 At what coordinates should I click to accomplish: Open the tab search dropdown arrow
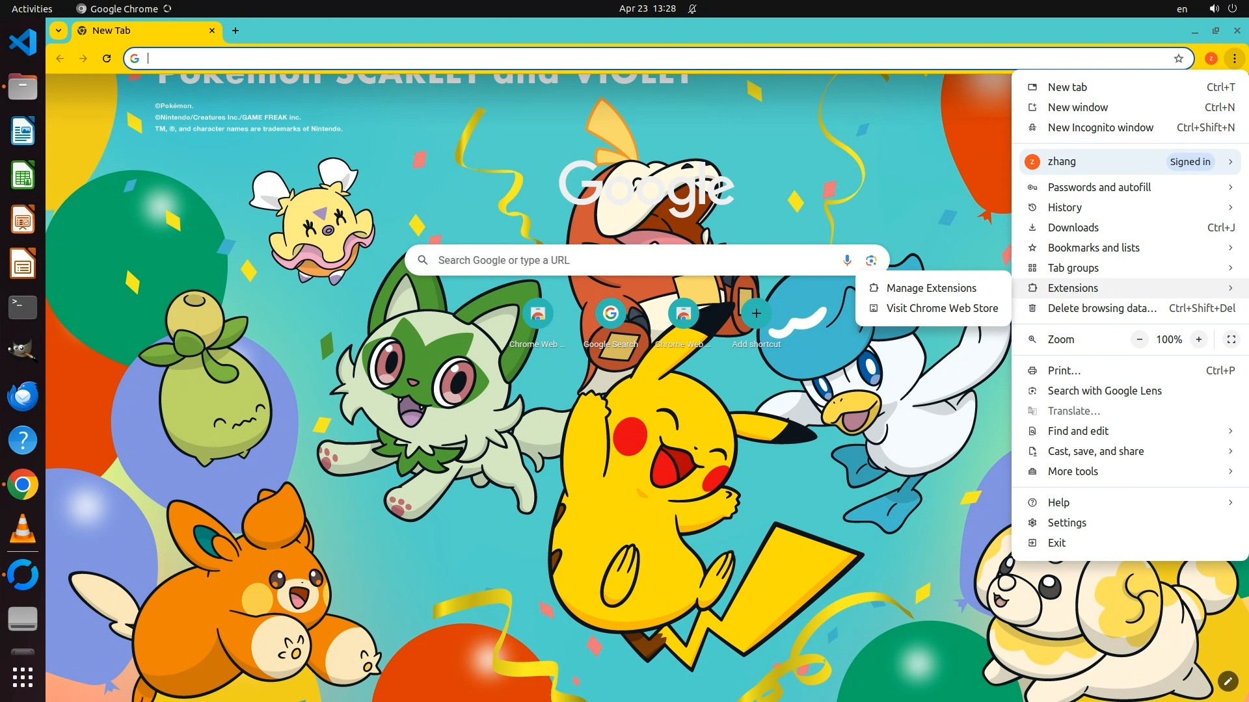tap(59, 31)
